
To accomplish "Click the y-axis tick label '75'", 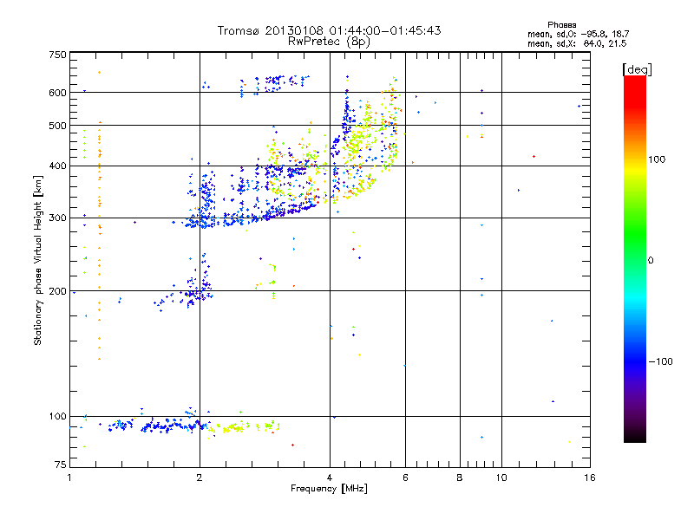I will click(61, 465).
